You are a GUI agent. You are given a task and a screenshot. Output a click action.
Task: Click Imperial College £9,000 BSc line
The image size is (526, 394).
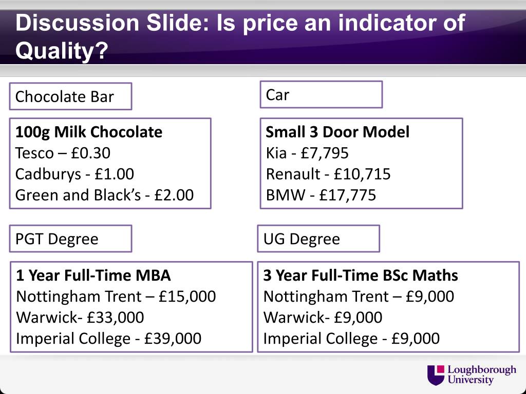[351, 339]
